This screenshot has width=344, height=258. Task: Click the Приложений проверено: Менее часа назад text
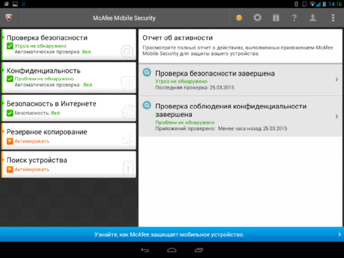tap(221, 129)
